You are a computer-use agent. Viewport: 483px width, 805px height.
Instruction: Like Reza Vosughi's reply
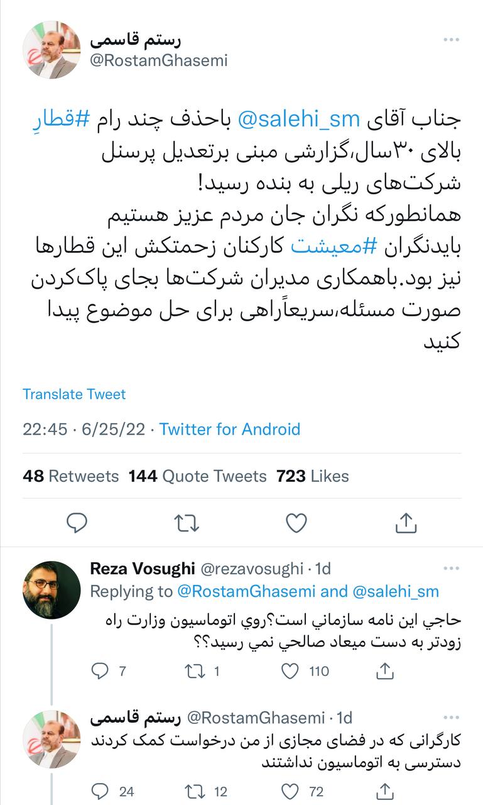pyautogui.click(x=290, y=672)
